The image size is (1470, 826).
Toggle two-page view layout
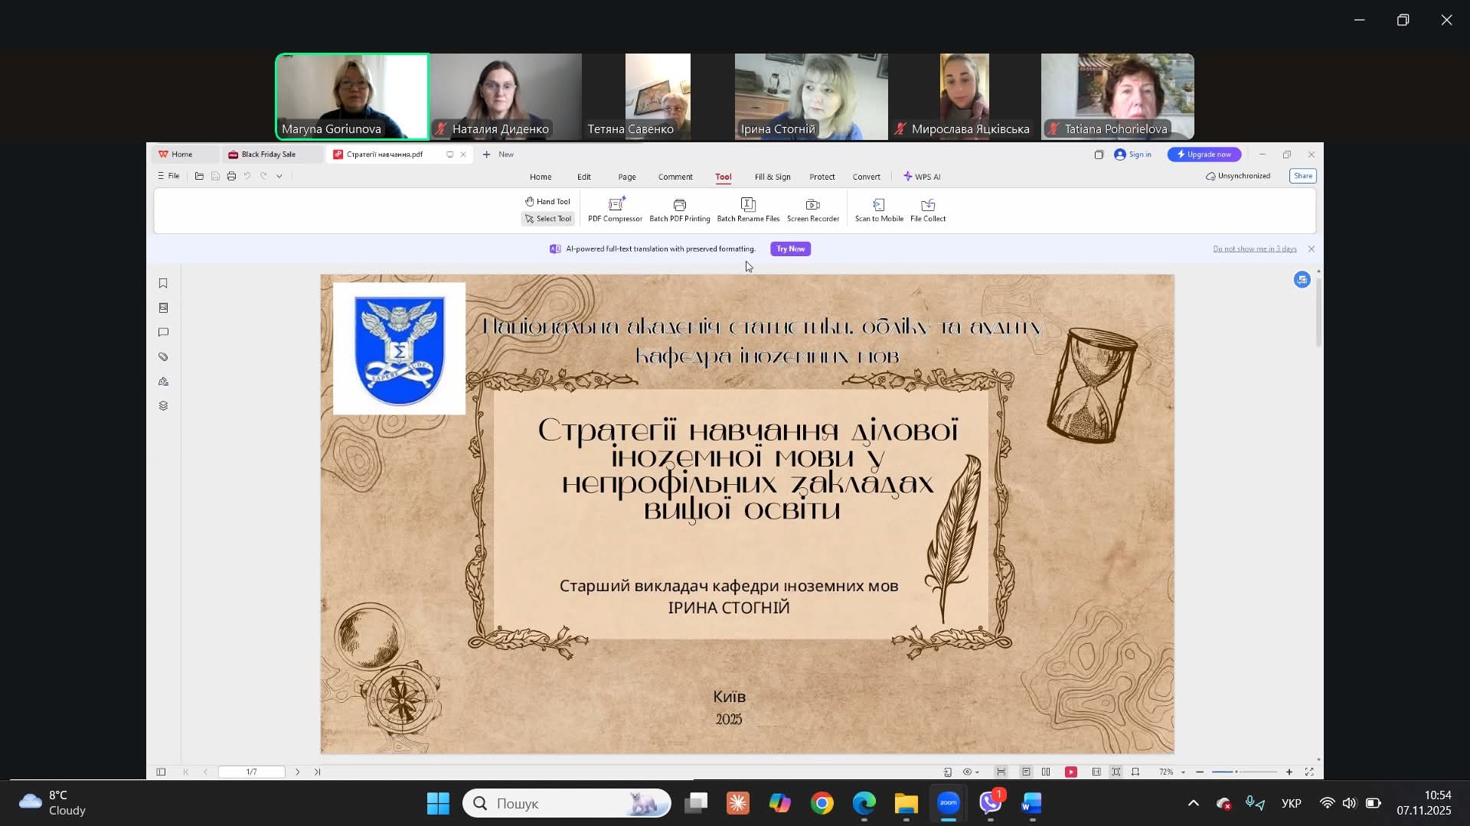click(x=1046, y=772)
